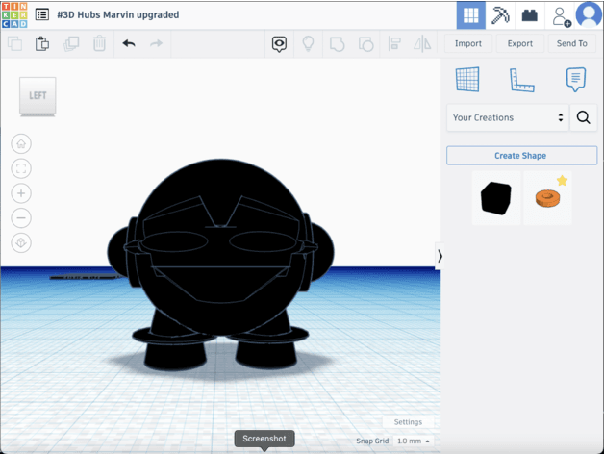Screen dimensions: 604x454
Task: Toggle the perspective/orthographic view cube icon
Action: pyautogui.click(x=21, y=242)
